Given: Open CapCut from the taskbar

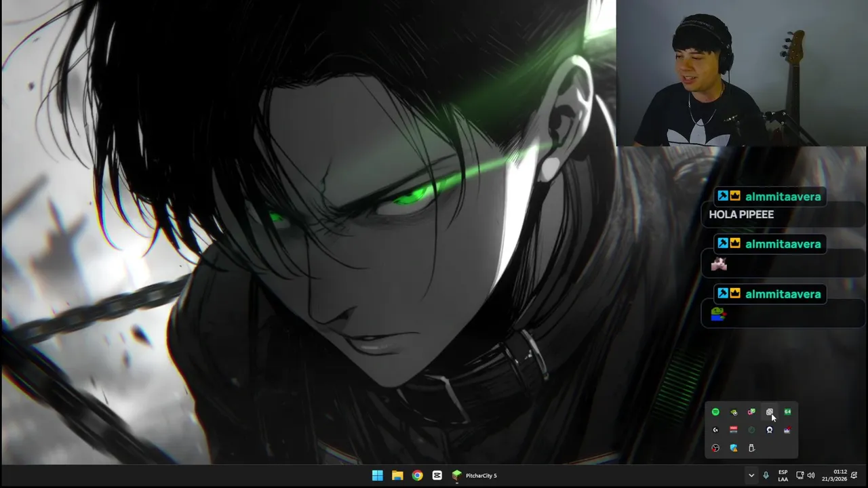Looking at the screenshot, I should pos(437,476).
